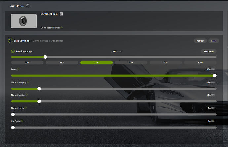Screen dimensions: 228x147
Task: Click the Refresh button
Action: click(x=200, y=41)
